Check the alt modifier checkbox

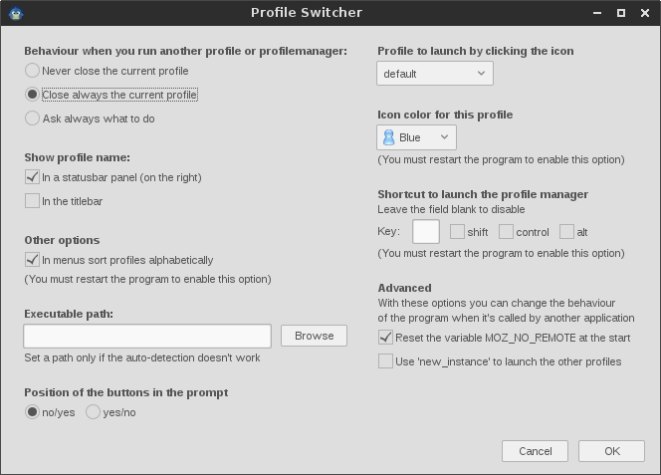click(566, 232)
